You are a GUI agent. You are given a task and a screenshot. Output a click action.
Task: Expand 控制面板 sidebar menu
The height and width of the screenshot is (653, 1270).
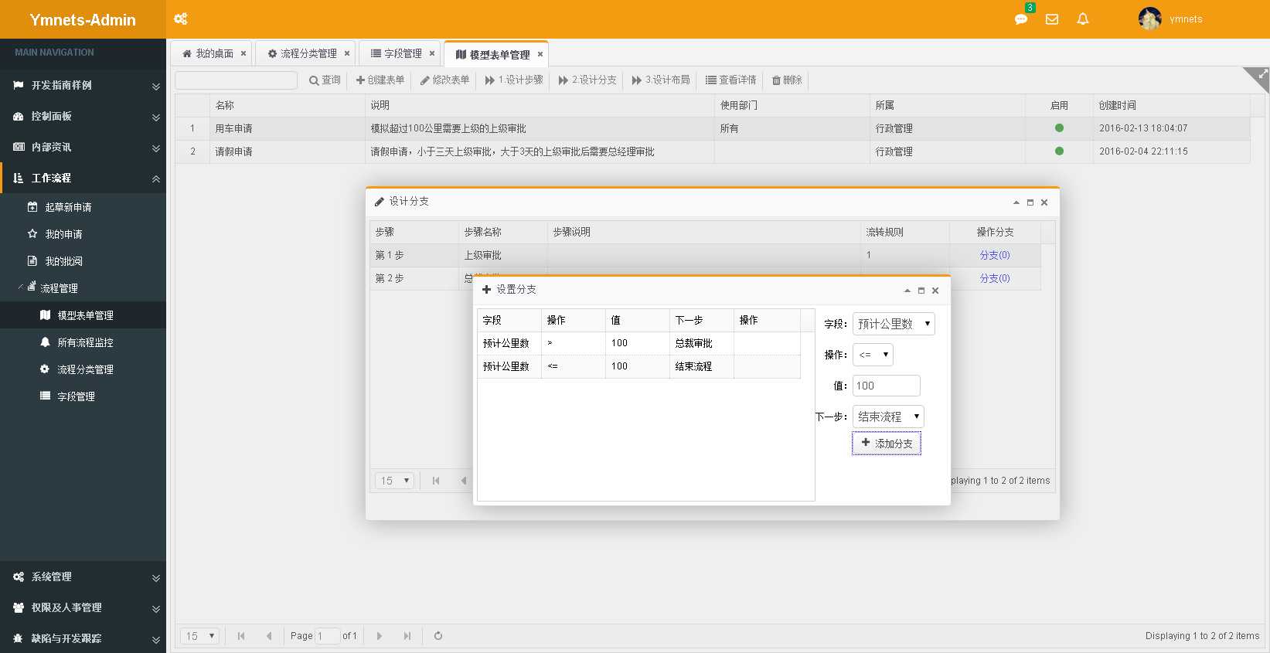click(83, 117)
